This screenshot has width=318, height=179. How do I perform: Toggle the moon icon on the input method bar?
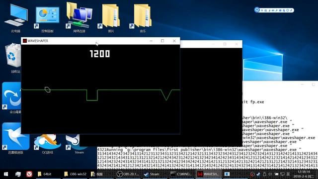tap(269, 10)
